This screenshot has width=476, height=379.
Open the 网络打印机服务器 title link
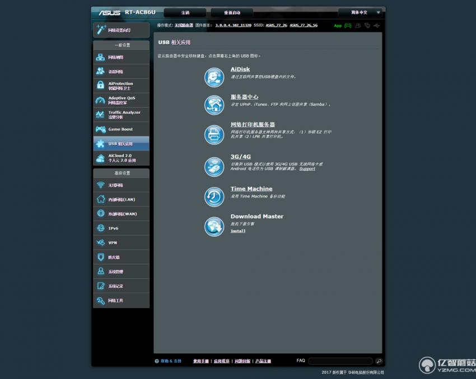click(253, 124)
